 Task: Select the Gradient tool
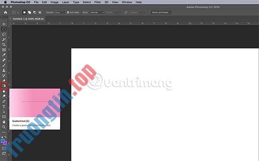click(4, 86)
